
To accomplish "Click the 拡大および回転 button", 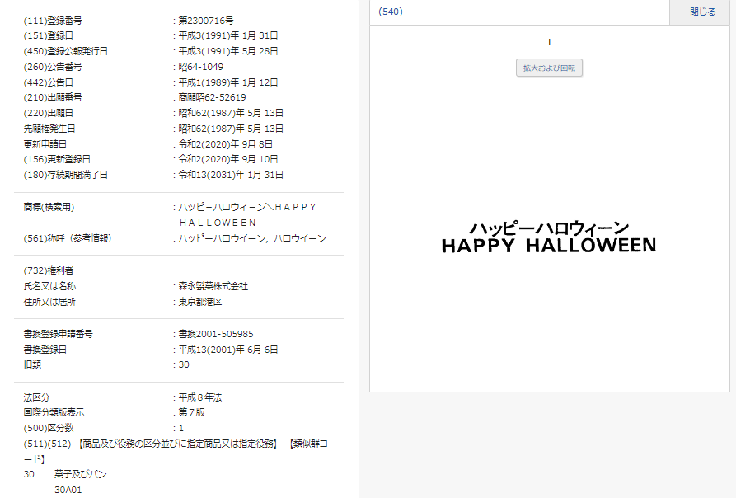I will pyautogui.click(x=549, y=68).
